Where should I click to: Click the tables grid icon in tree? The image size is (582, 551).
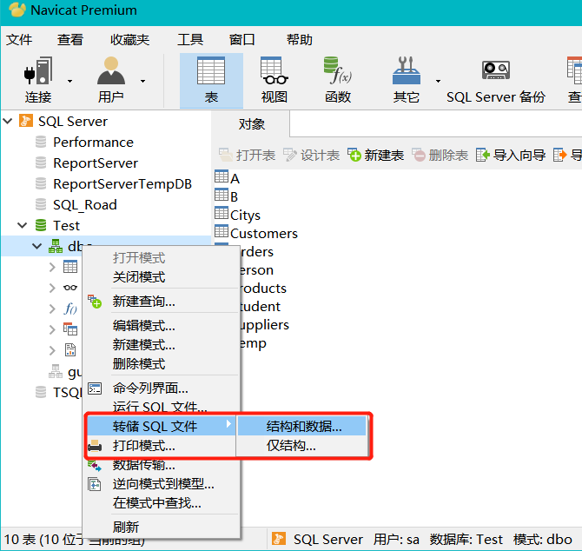tap(70, 267)
